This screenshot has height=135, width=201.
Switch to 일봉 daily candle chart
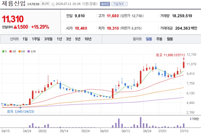[149, 39]
